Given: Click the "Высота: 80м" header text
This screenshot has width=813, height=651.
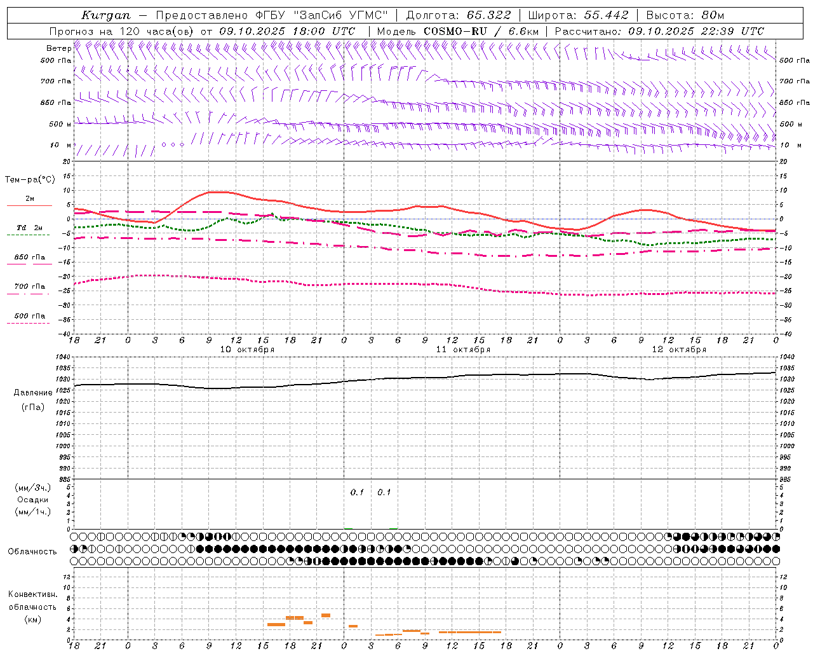Looking at the screenshot, I should (685, 15).
